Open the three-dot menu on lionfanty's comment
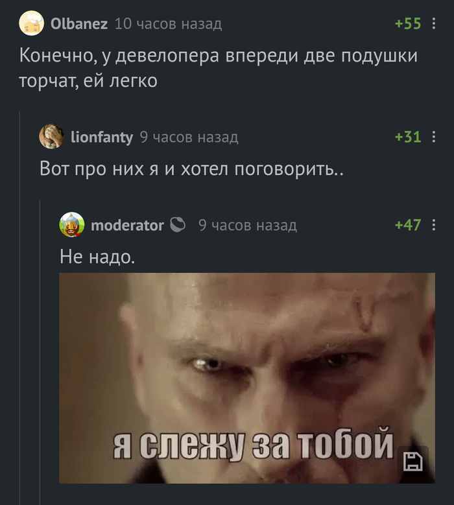The width and height of the screenshot is (454, 505). 434,137
